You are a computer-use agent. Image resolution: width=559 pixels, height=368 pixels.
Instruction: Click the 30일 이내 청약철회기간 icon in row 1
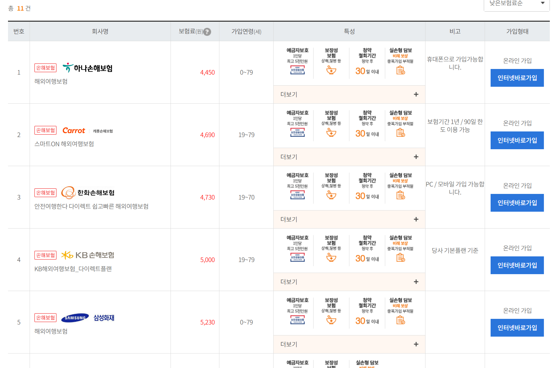pyautogui.click(x=367, y=71)
